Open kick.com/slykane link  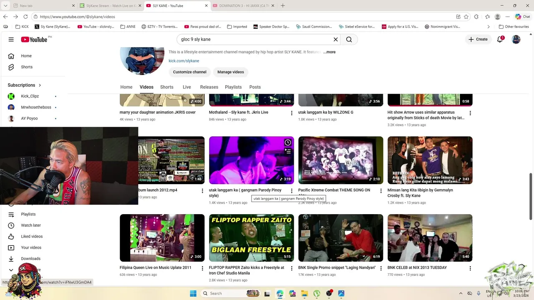184,61
